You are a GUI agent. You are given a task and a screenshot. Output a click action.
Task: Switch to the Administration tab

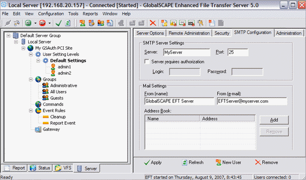click(289, 33)
